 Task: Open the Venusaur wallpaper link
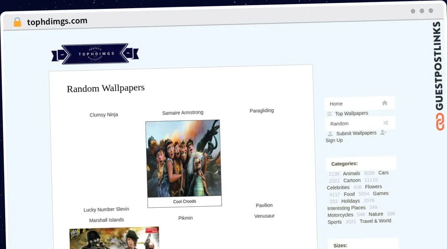click(264, 216)
